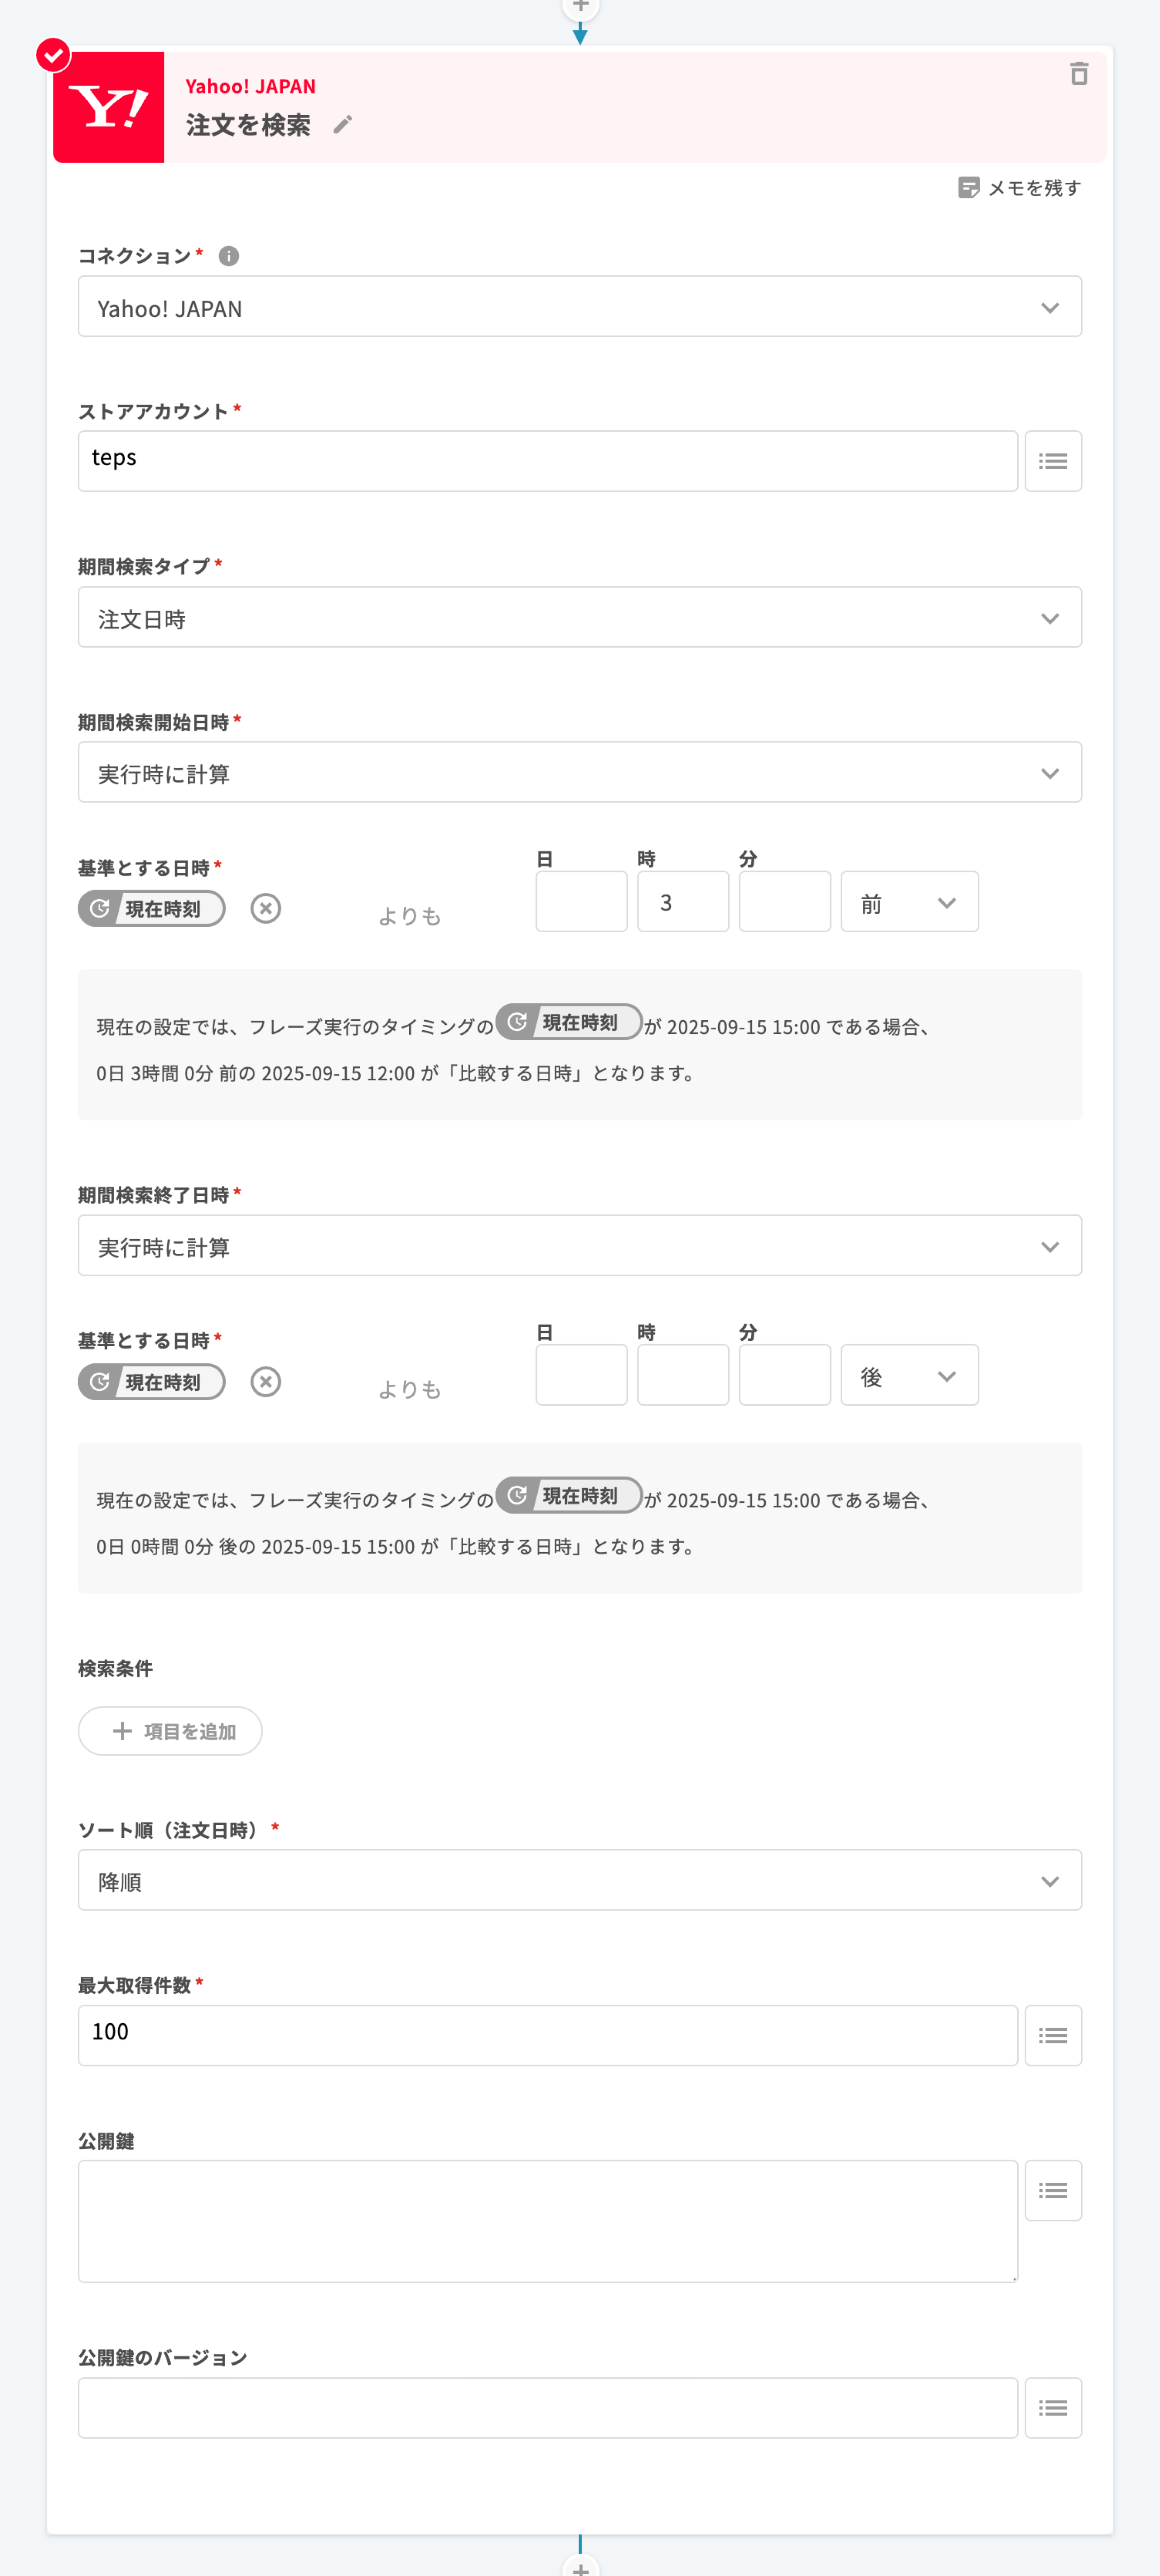
Task: Open the コネクション dropdown showing Yahoo! JAPAN
Action: tap(580, 307)
